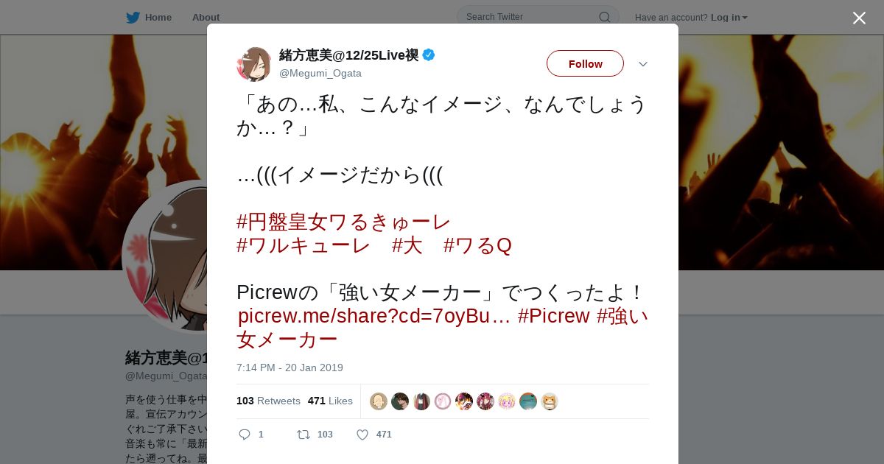Click the search magnifier icon
The image size is (884, 464).
pos(604,17)
